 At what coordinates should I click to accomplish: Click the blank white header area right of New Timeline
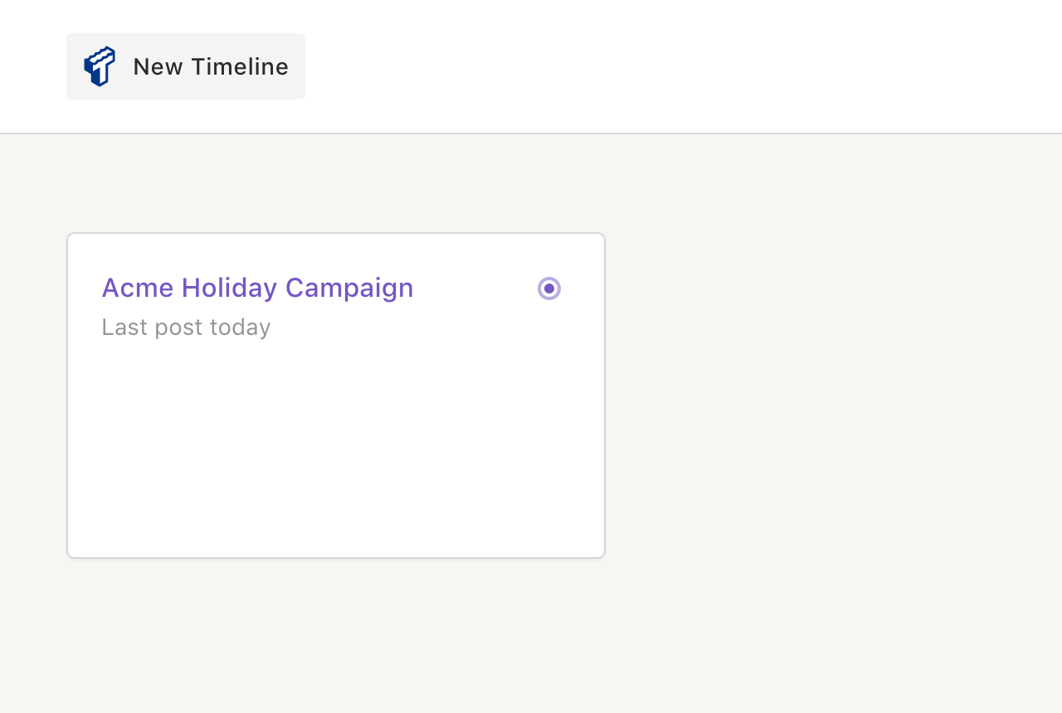coord(680,66)
